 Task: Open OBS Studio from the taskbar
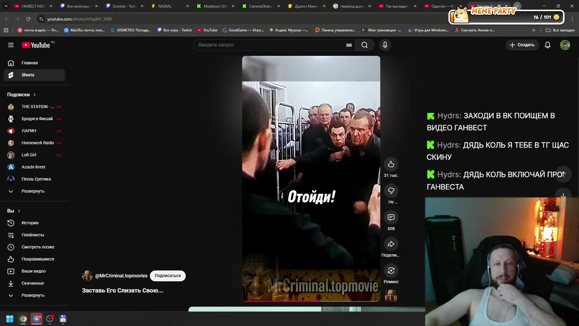coord(50,319)
